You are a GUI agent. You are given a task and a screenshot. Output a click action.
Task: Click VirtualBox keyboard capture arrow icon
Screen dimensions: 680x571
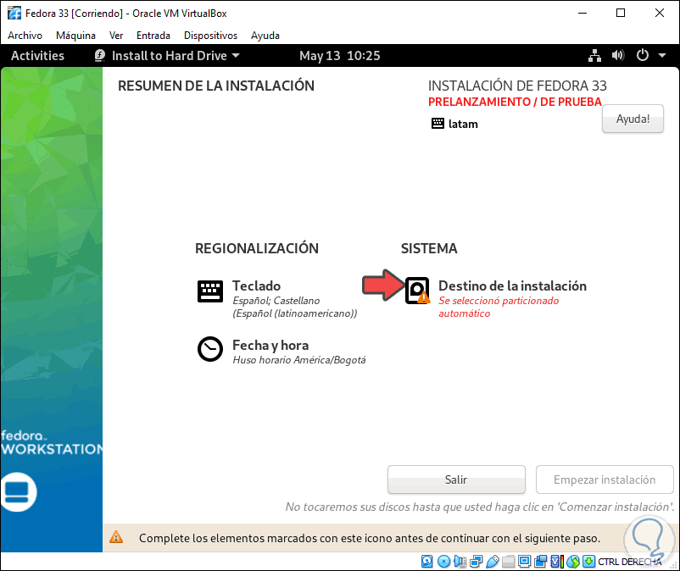[x=589, y=562]
